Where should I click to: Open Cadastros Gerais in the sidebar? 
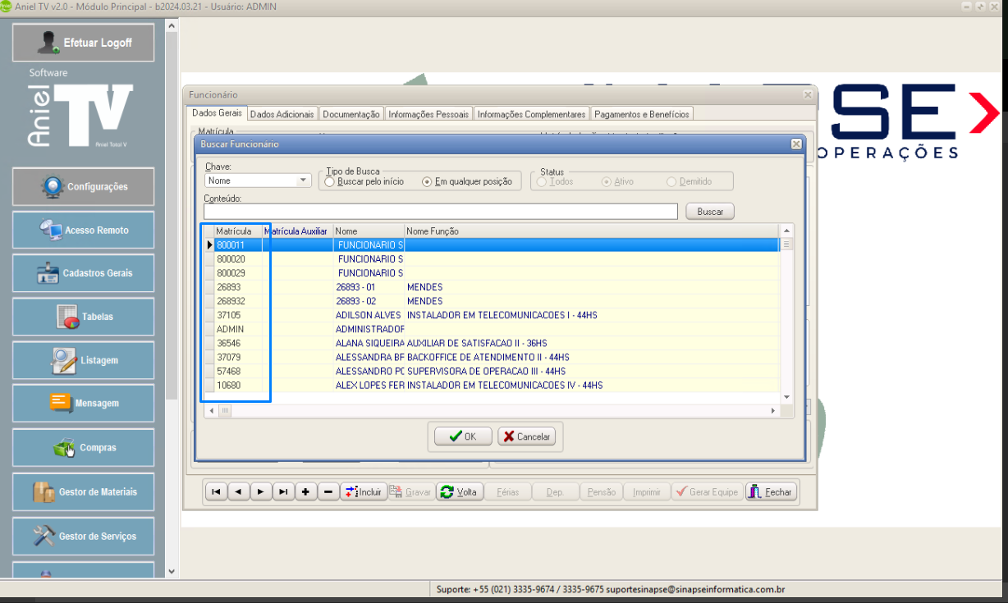83,273
